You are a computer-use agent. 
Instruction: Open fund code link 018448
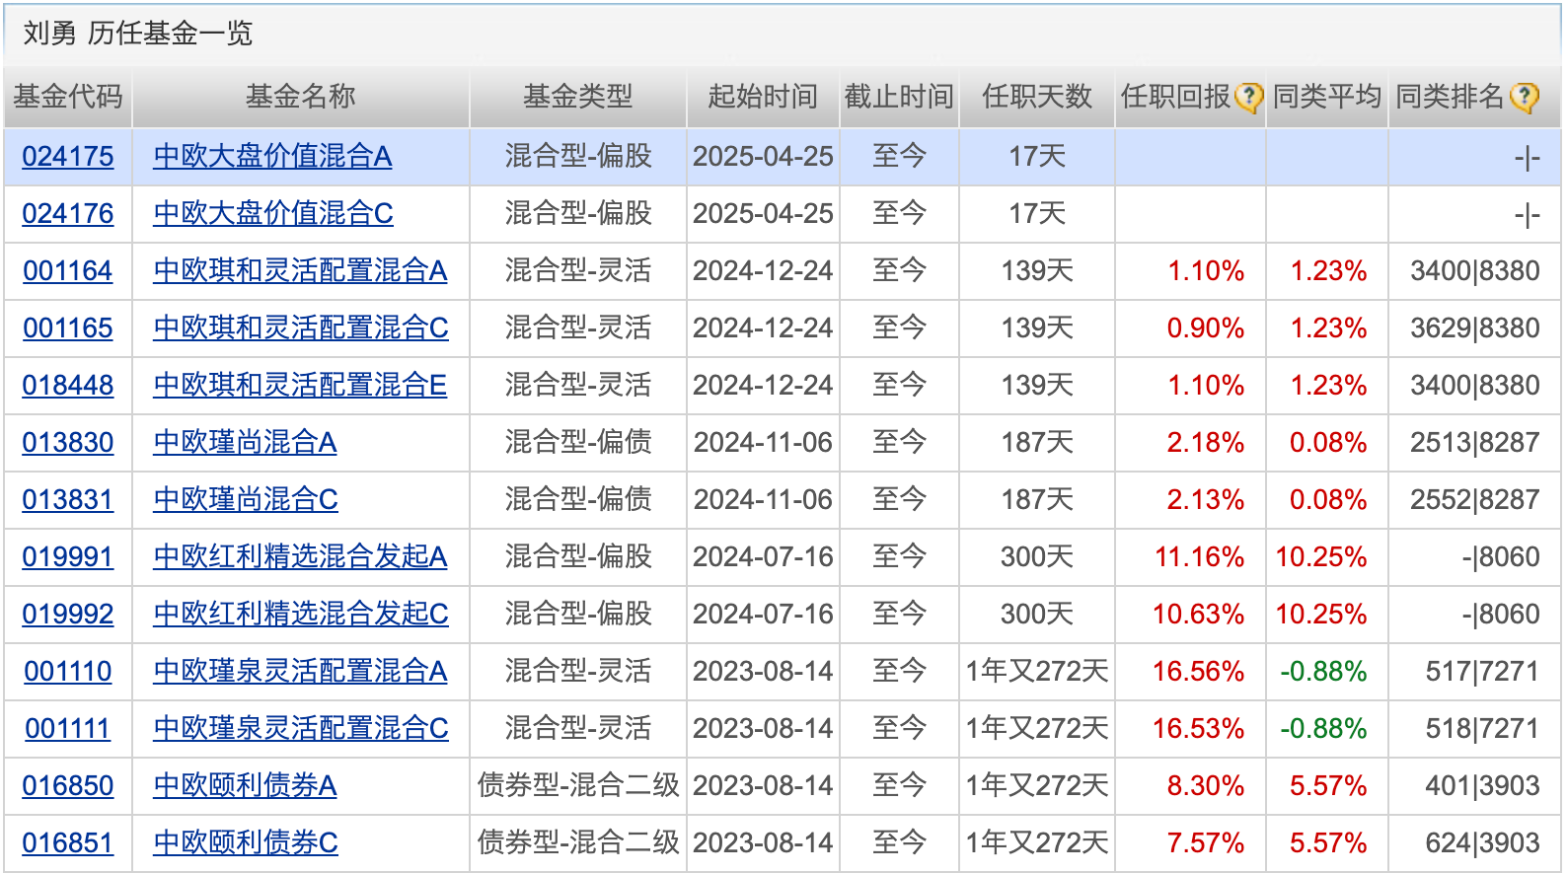coord(68,385)
